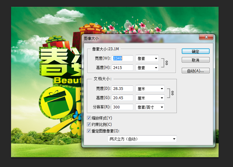233x167 pixels.
Task: Open the resolution unit dropdown 像素/英寸
Action: [x=150, y=107]
